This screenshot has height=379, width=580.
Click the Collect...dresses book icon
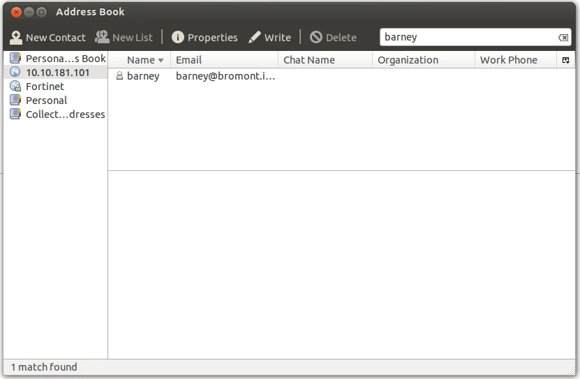pos(15,114)
